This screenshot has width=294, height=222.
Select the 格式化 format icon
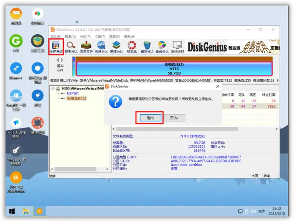pos(132,47)
